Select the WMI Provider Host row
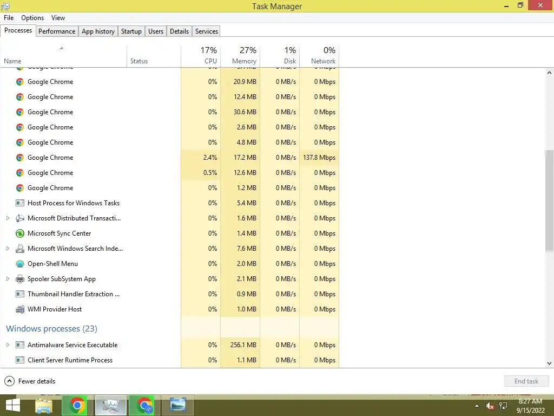This screenshot has height=416, width=554. 169,309
